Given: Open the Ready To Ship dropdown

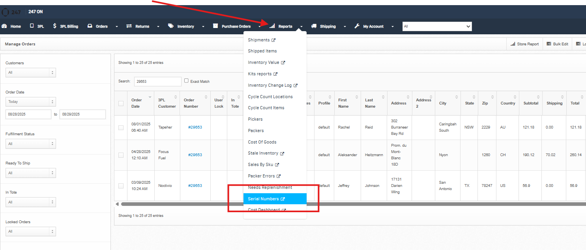Looking at the screenshot, I should coord(31,173).
